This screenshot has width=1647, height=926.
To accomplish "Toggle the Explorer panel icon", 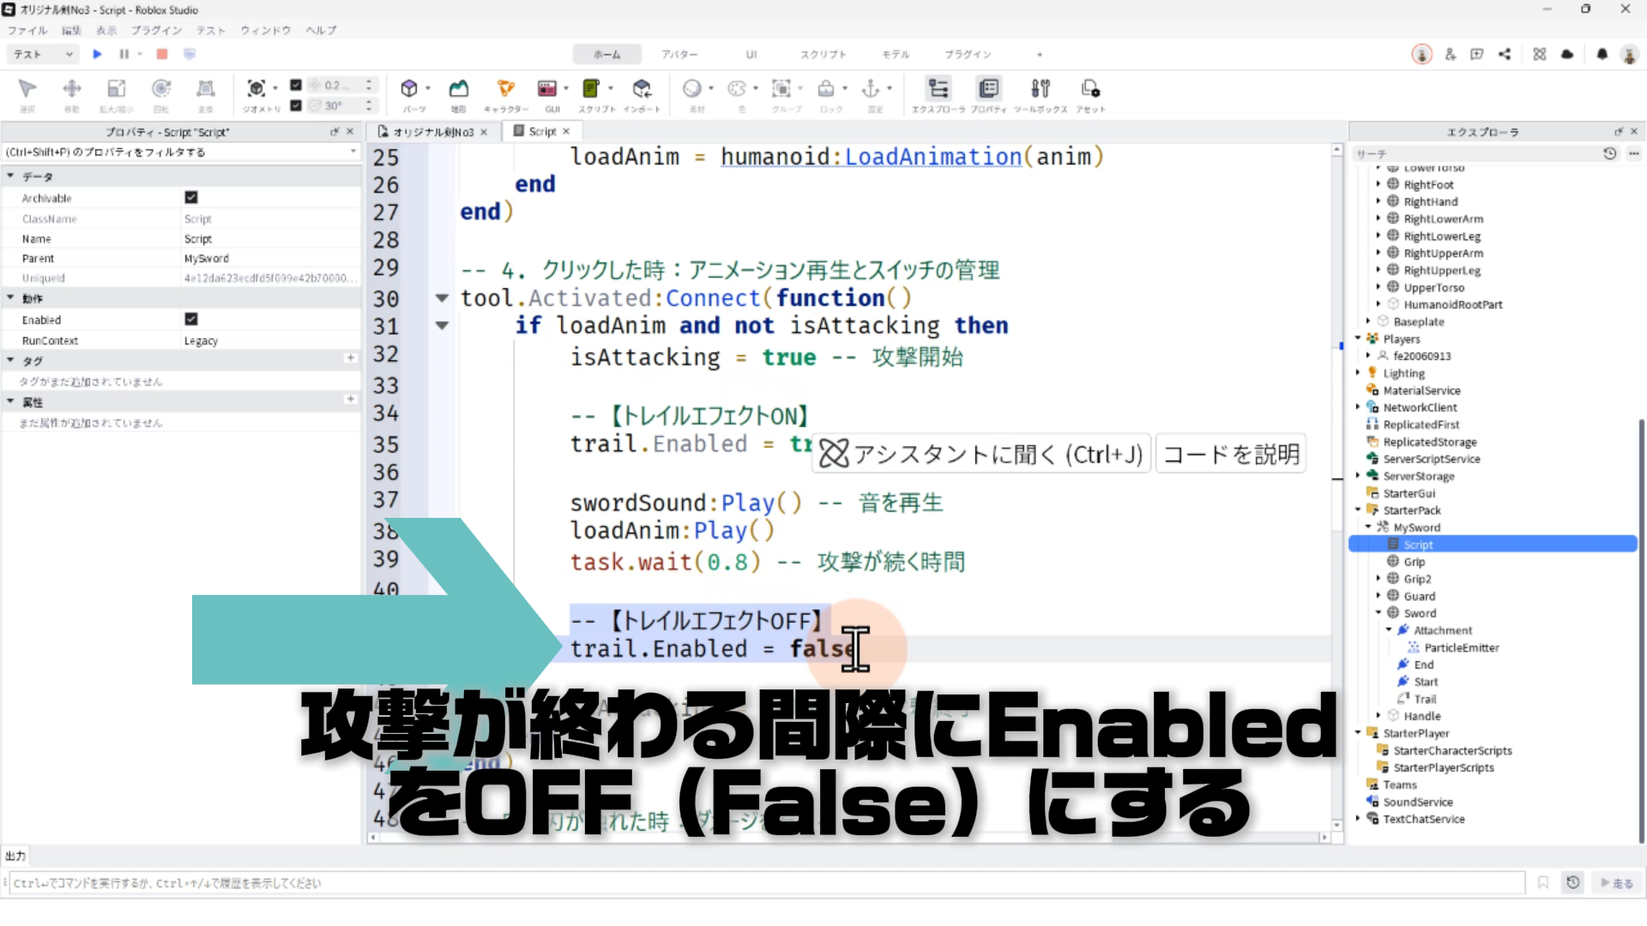I will 938,88.
